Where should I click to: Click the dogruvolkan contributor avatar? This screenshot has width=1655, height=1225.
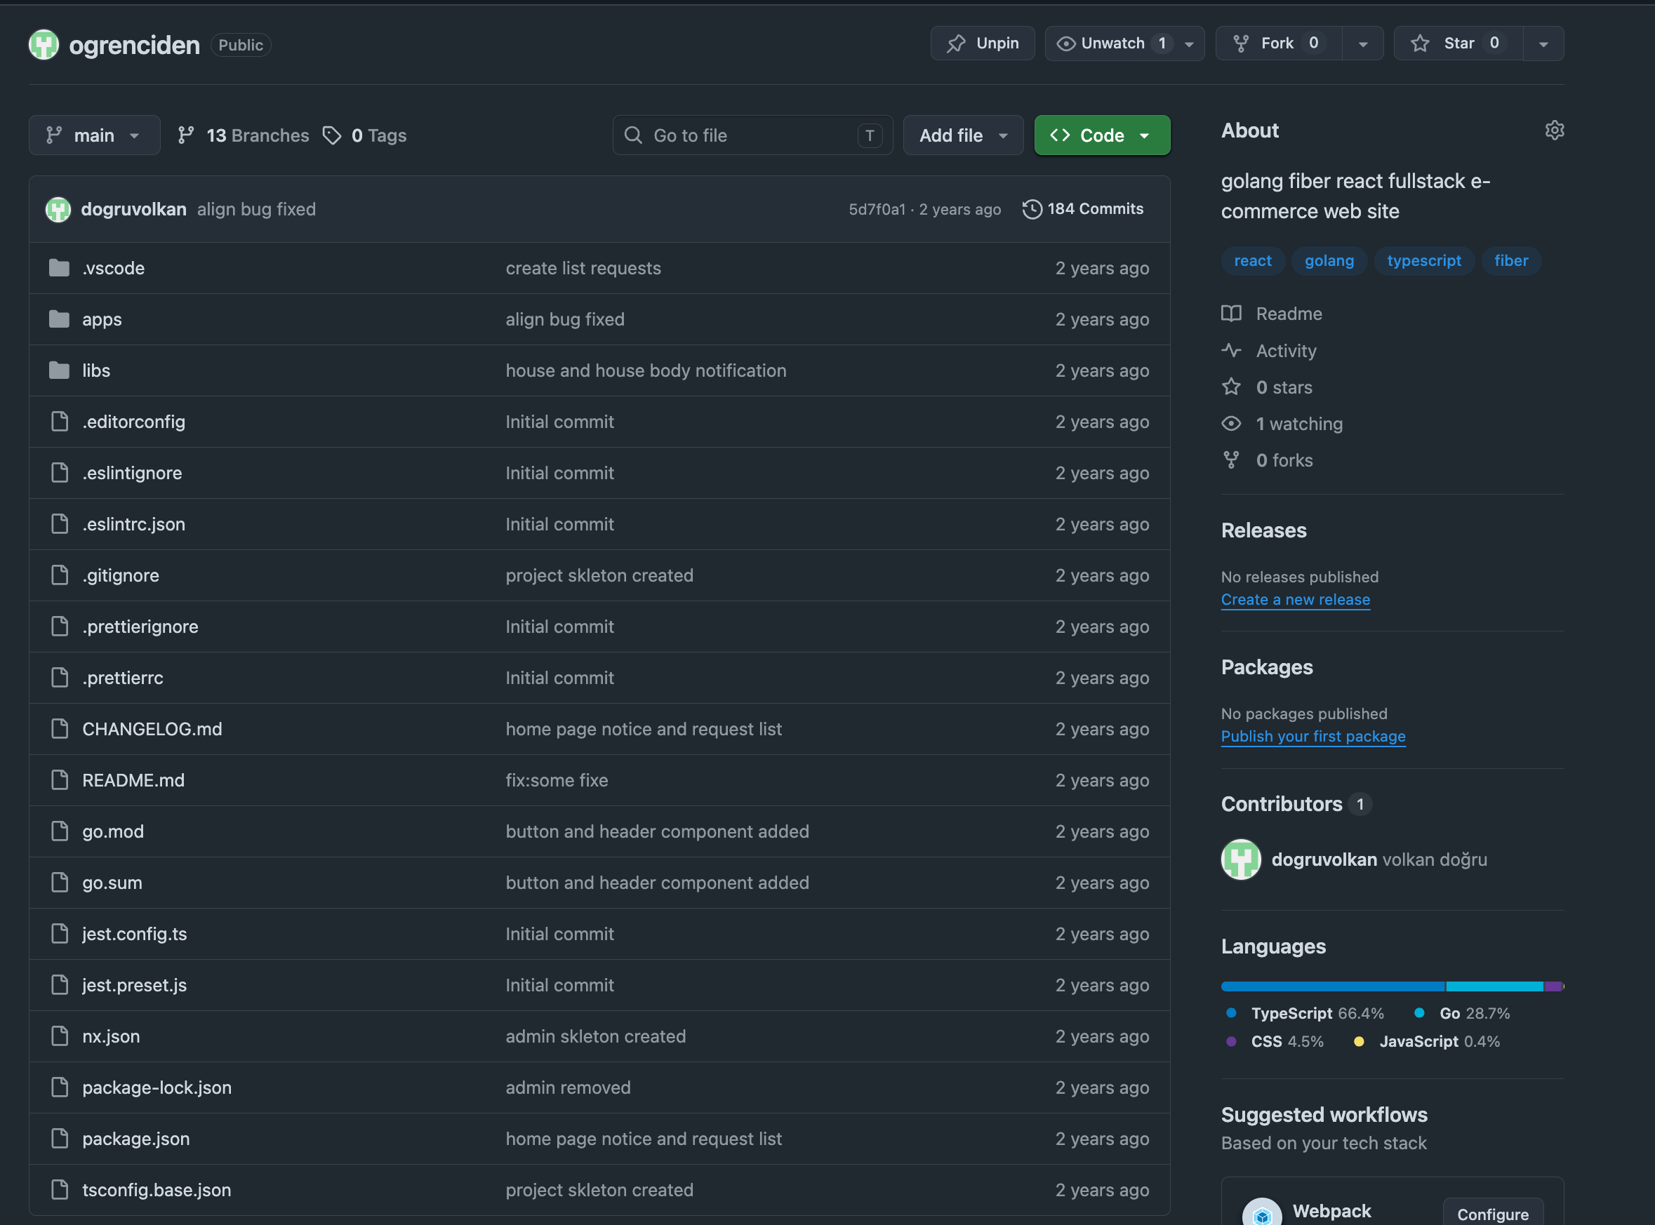pos(1241,859)
